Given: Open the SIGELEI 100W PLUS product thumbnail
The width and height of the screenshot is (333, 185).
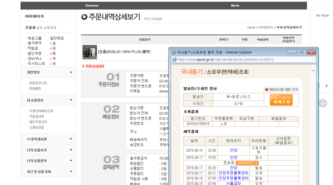Looking at the screenshot, I should (x=89, y=52).
